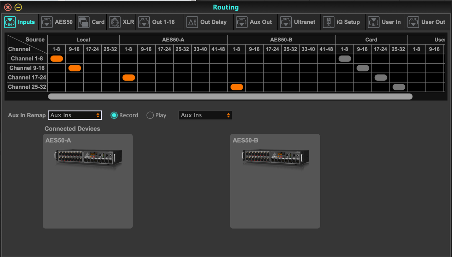The image size is (452, 257).
Task: Click the User Out icon
Action: 413,22
